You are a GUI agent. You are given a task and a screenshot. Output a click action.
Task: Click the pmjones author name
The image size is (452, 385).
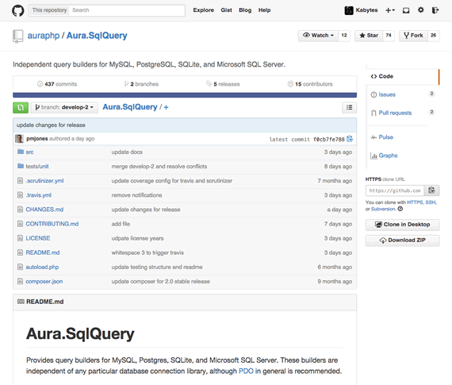37,139
